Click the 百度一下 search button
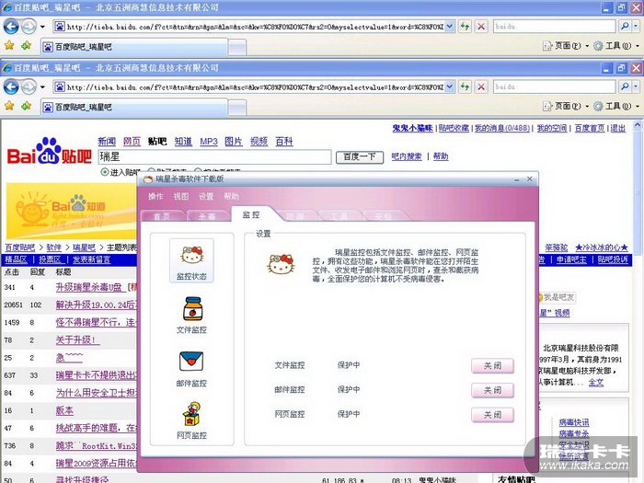The width and height of the screenshot is (644, 483). pyautogui.click(x=360, y=157)
